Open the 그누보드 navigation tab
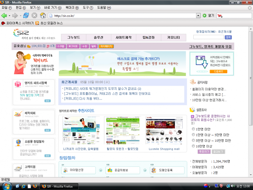The height and width of the screenshot is (190, 253). pyautogui.click(x=73, y=37)
